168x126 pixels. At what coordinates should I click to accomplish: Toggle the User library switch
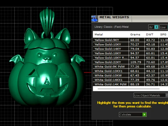(x=164, y=27)
